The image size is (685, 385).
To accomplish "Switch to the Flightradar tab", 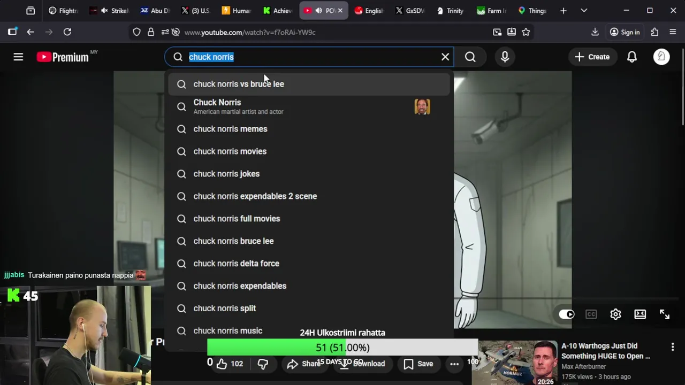I will [x=63, y=11].
